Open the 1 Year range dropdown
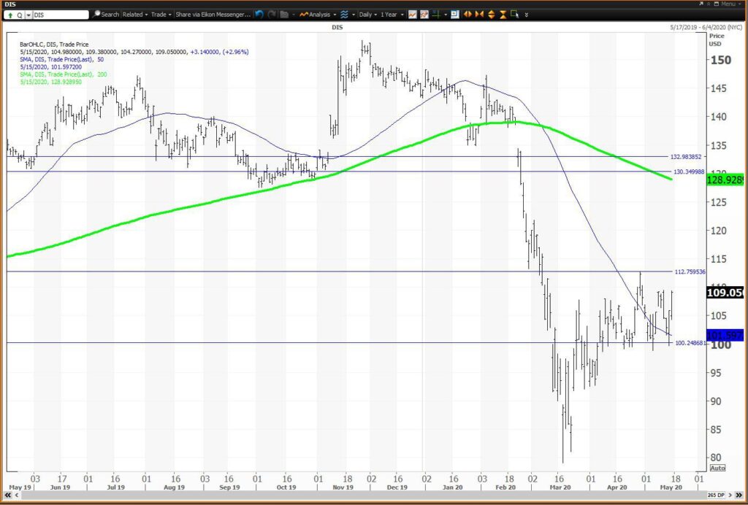 click(392, 15)
